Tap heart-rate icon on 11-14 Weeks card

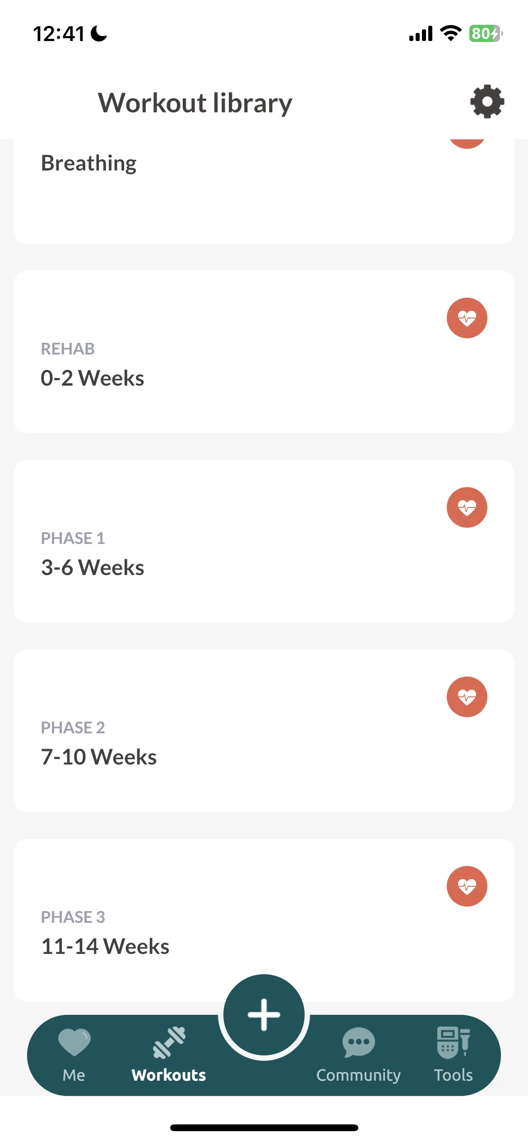(x=467, y=886)
